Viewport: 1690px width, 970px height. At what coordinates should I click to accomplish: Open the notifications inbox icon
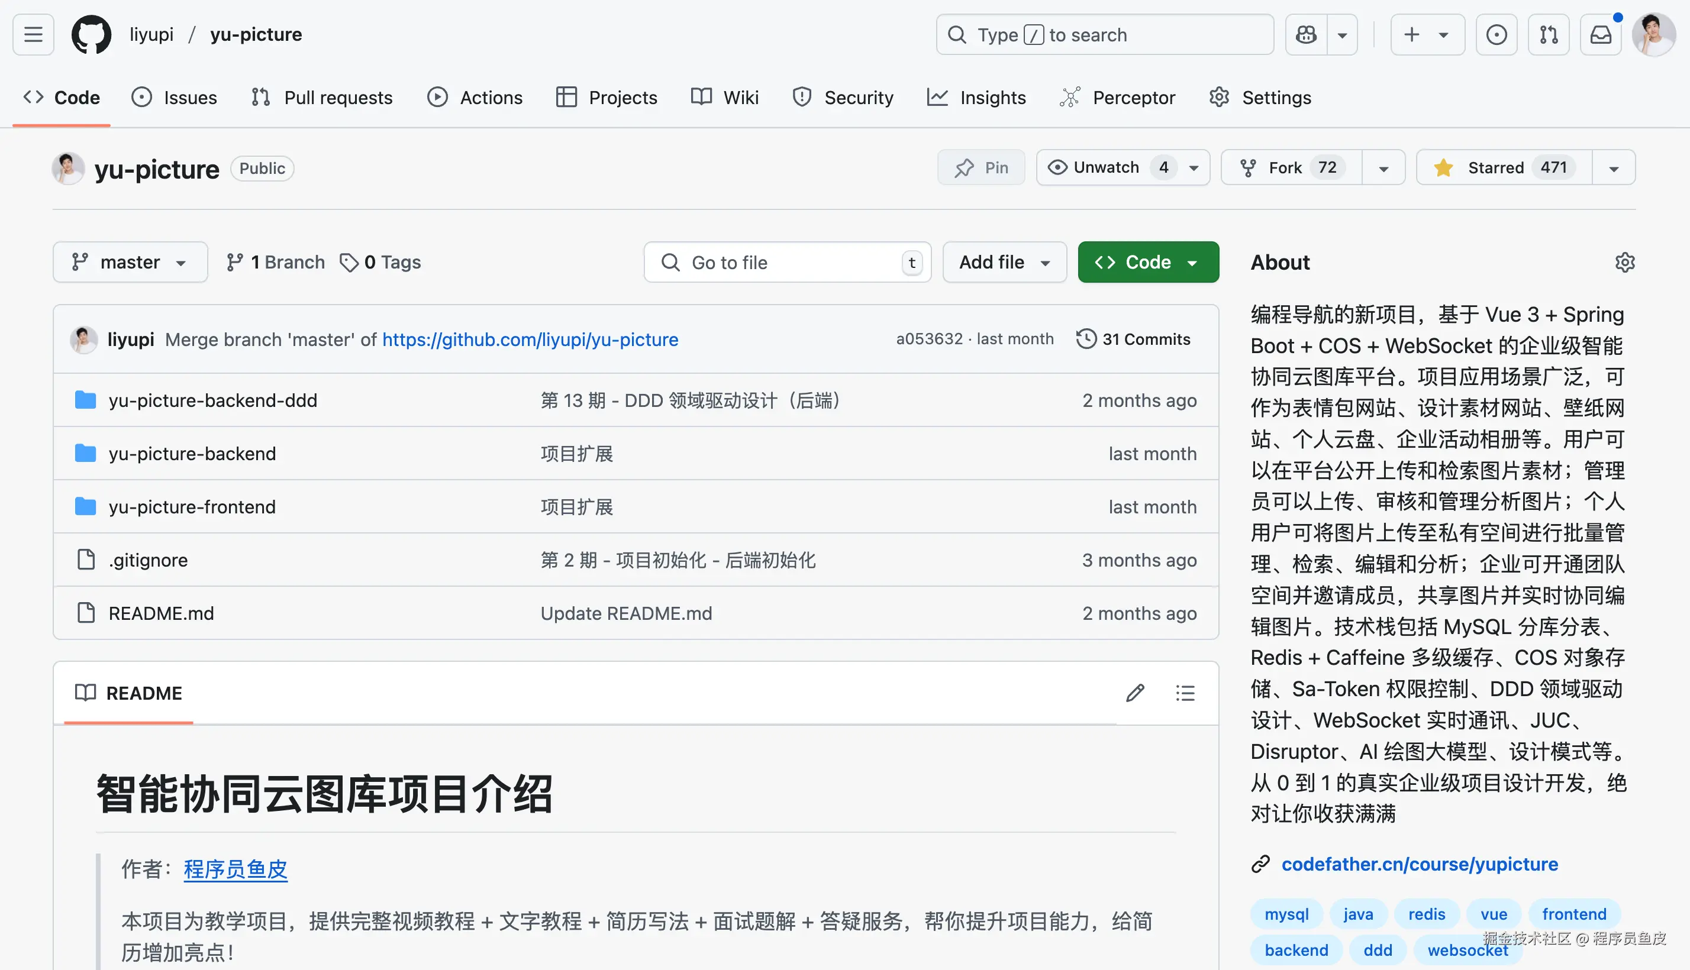1601,35
